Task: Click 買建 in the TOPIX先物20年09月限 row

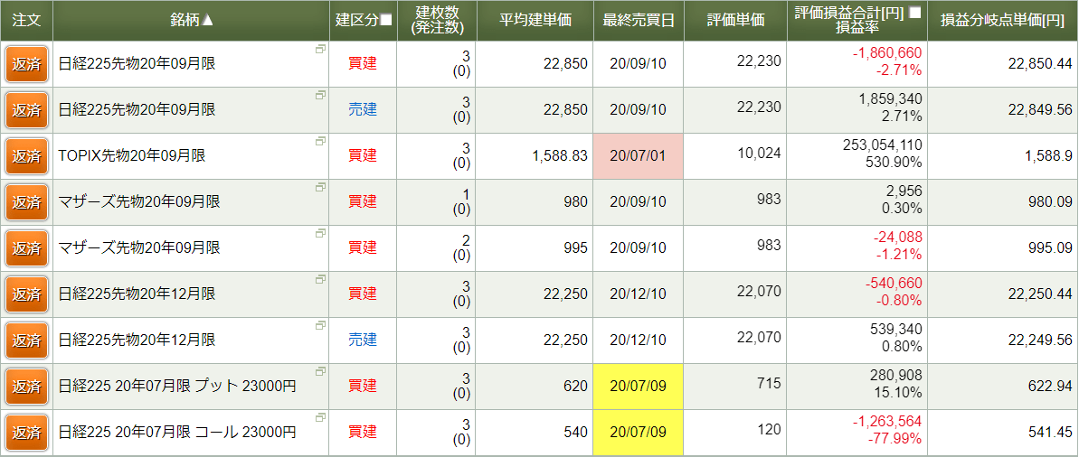Action: point(363,156)
